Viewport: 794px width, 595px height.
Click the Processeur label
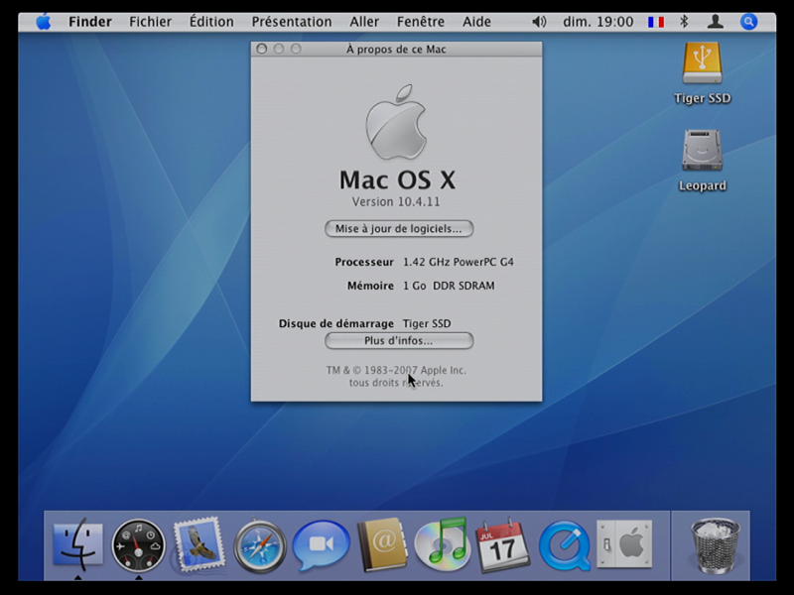[364, 262]
